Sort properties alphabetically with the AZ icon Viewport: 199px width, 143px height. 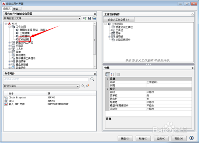112,74
